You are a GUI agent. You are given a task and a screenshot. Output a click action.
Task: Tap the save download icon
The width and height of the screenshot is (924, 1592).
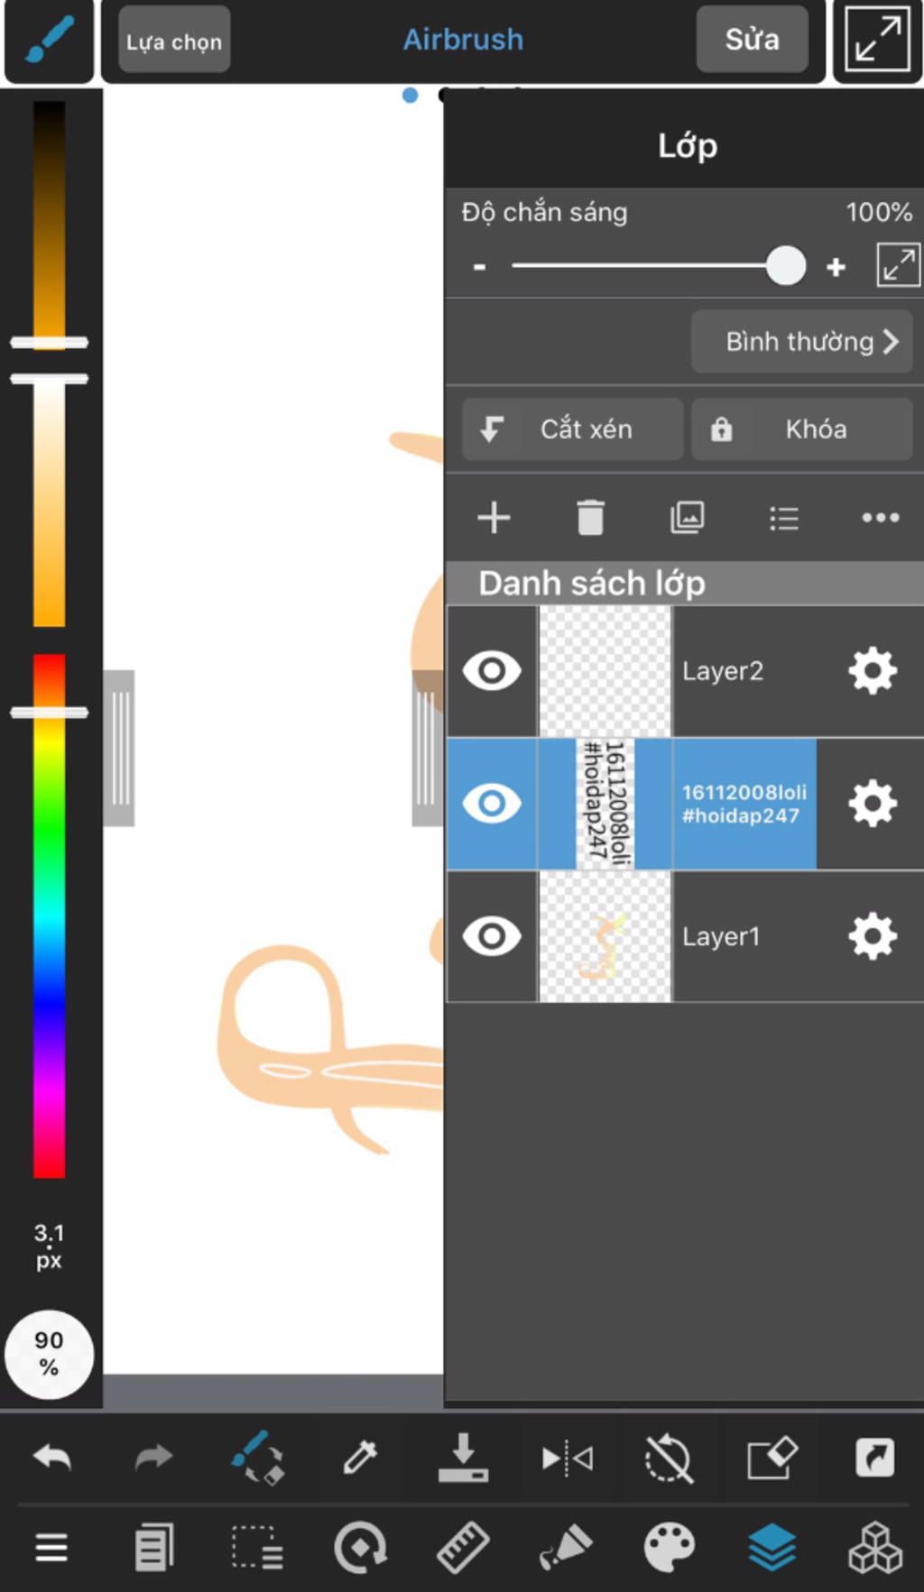[463, 1457]
